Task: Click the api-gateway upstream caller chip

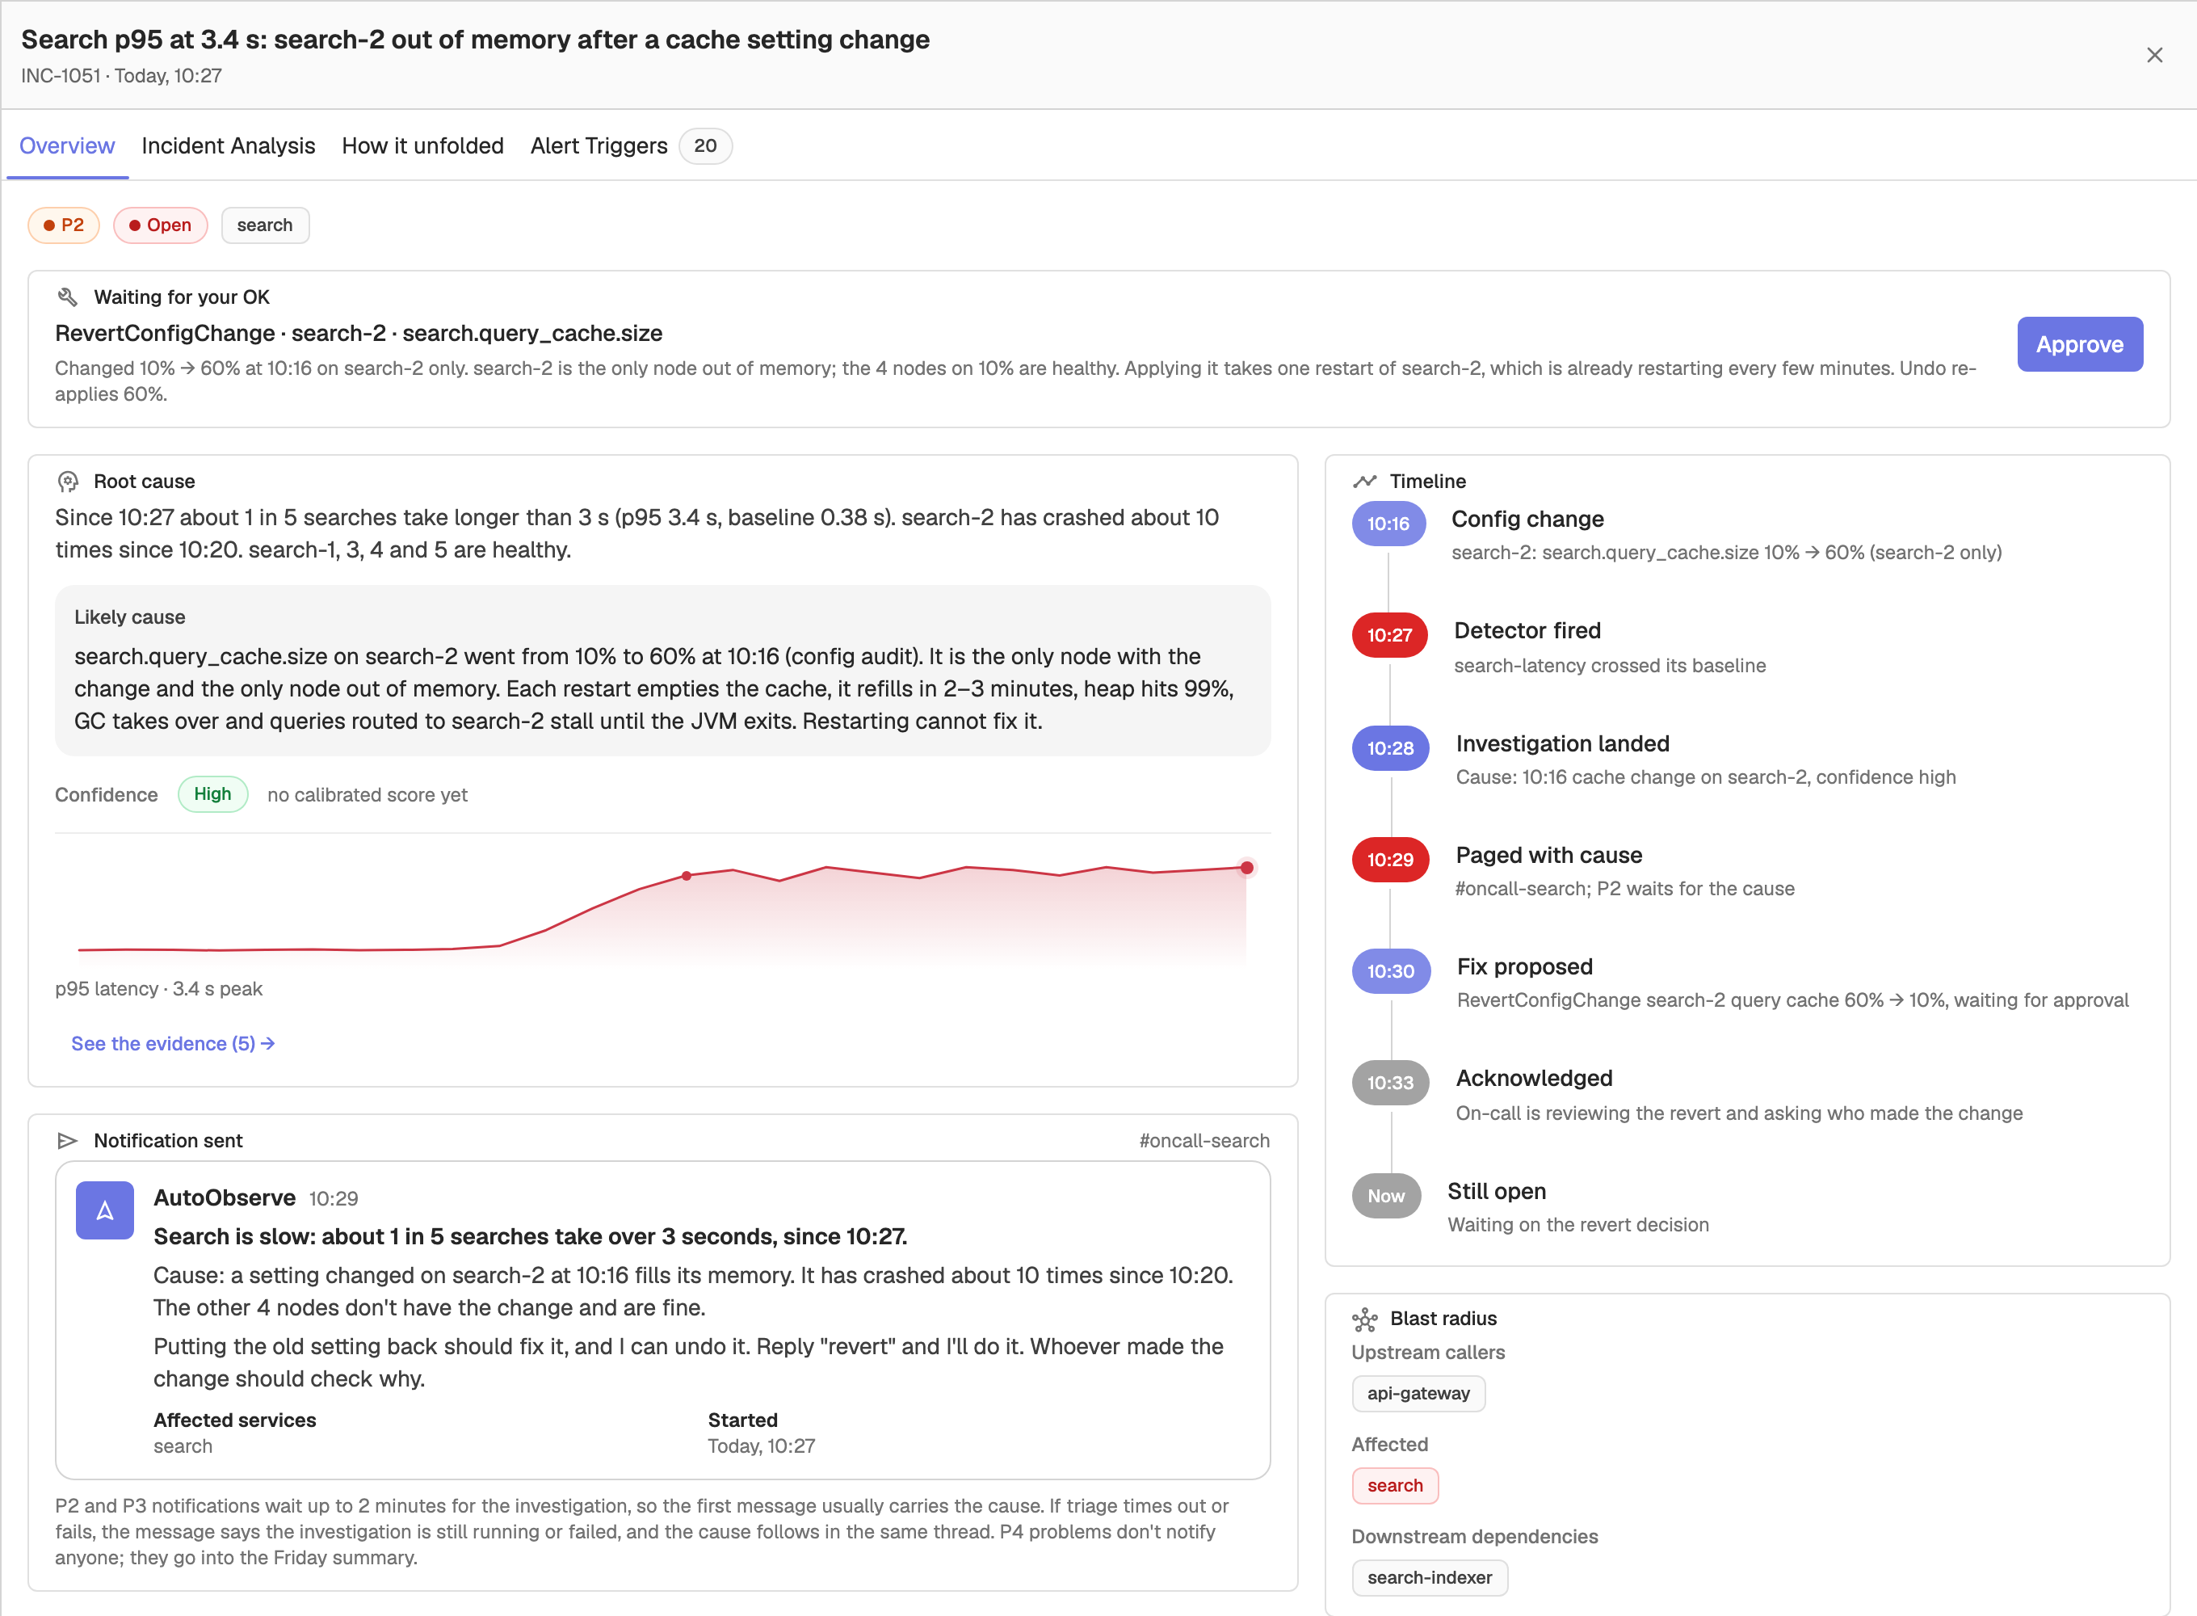Action: pos(1418,1393)
